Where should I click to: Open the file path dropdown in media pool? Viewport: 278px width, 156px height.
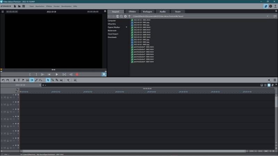tap(268, 16)
